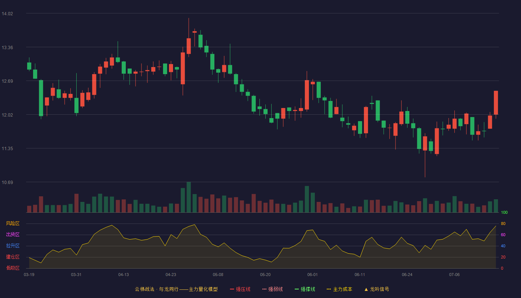521x298 pixels.
Task: Click the blue 40 indicator axis value
Action: (503, 246)
